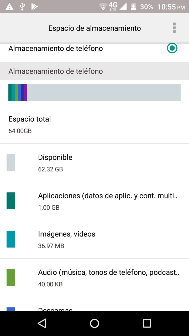Select Almacenamiento de teléfono radio button
The width and height of the screenshot is (189, 336).
(172, 48)
